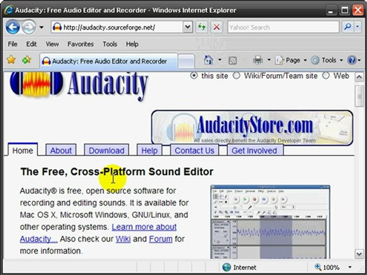Select the Audacity browser tab
The image size is (367, 275).
tap(109, 61)
